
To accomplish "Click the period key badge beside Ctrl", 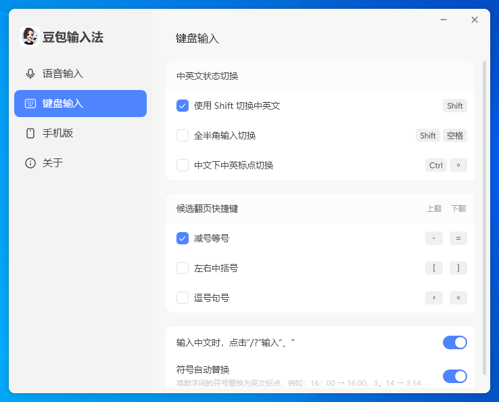I will tap(458, 165).
